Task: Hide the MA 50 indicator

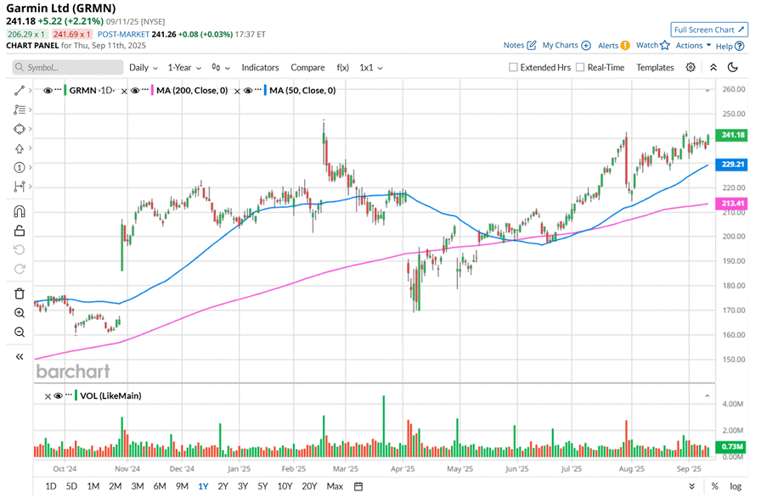Action: tap(247, 91)
